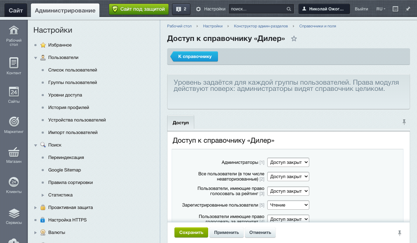Open Правила сортировки menu item

71,183
